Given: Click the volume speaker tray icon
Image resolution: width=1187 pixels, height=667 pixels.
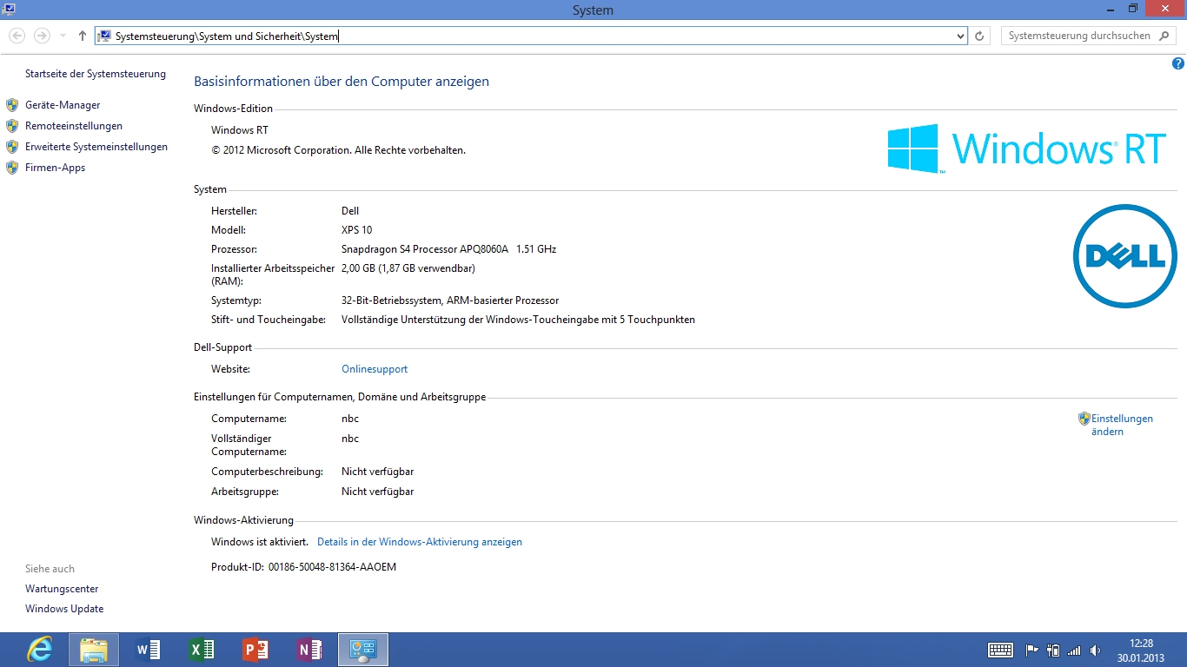Looking at the screenshot, I should point(1095,650).
